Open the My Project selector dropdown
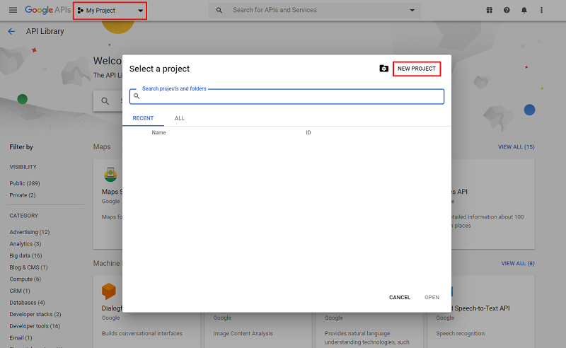Screen dimensions: 566x348 coord(110,11)
